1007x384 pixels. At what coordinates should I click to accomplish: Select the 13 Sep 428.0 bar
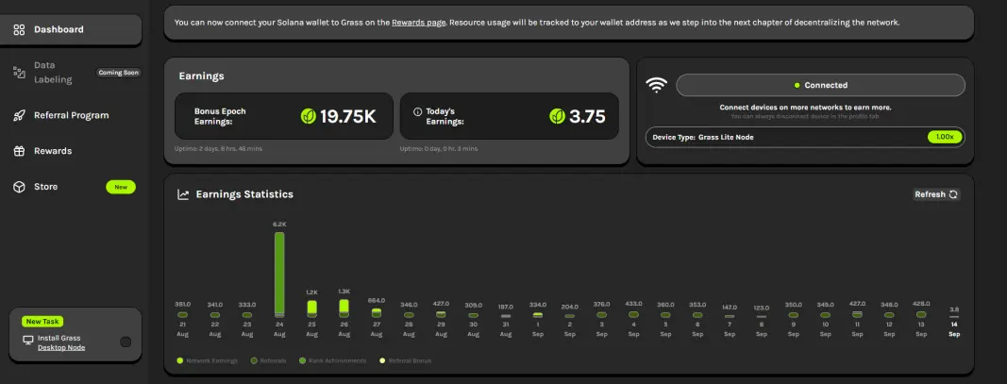point(921,314)
